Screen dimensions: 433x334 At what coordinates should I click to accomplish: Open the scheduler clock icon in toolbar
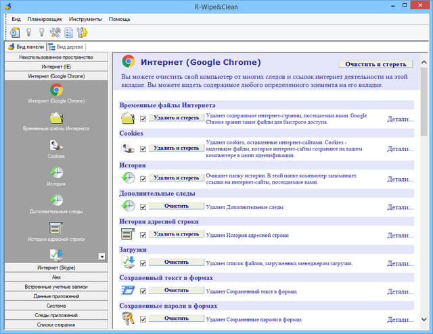pyautogui.click(x=15, y=32)
